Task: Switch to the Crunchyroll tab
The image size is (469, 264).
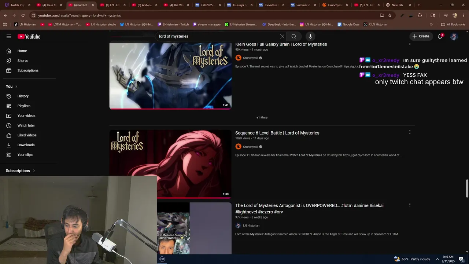Action: 334,5
